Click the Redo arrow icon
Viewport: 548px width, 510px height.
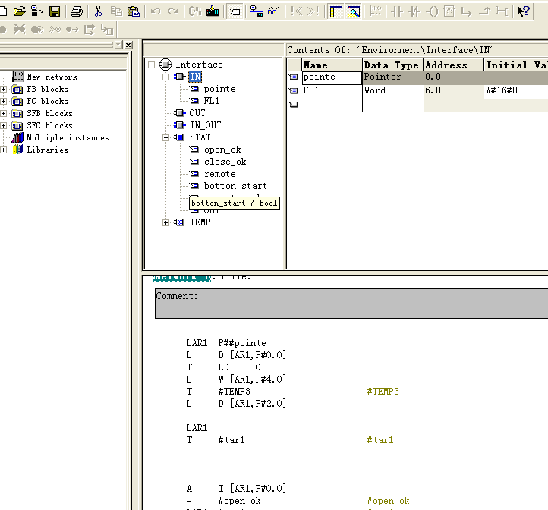(173, 11)
